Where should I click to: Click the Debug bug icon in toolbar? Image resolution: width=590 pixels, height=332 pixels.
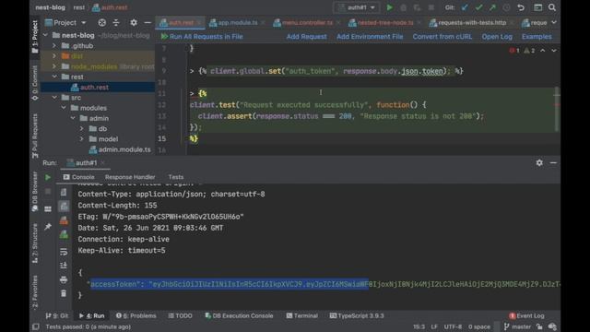[x=404, y=7]
